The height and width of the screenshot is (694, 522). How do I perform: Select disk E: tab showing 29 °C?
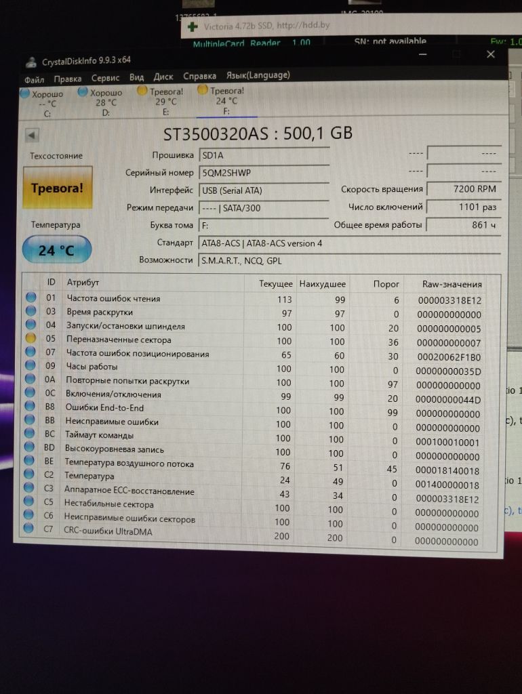pos(161,102)
